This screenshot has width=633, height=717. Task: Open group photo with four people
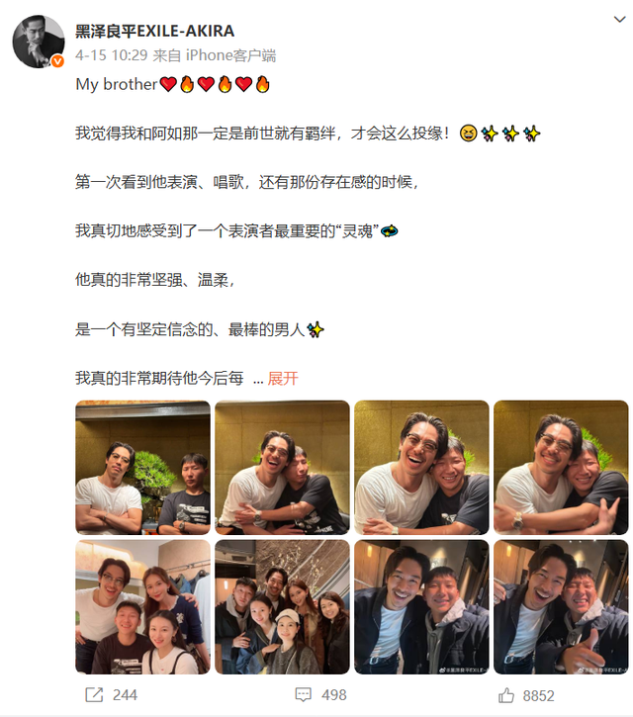pyautogui.click(x=142, y=607)
